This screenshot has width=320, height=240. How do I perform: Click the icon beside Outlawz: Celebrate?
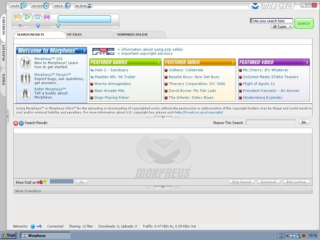tap(166, 70)
